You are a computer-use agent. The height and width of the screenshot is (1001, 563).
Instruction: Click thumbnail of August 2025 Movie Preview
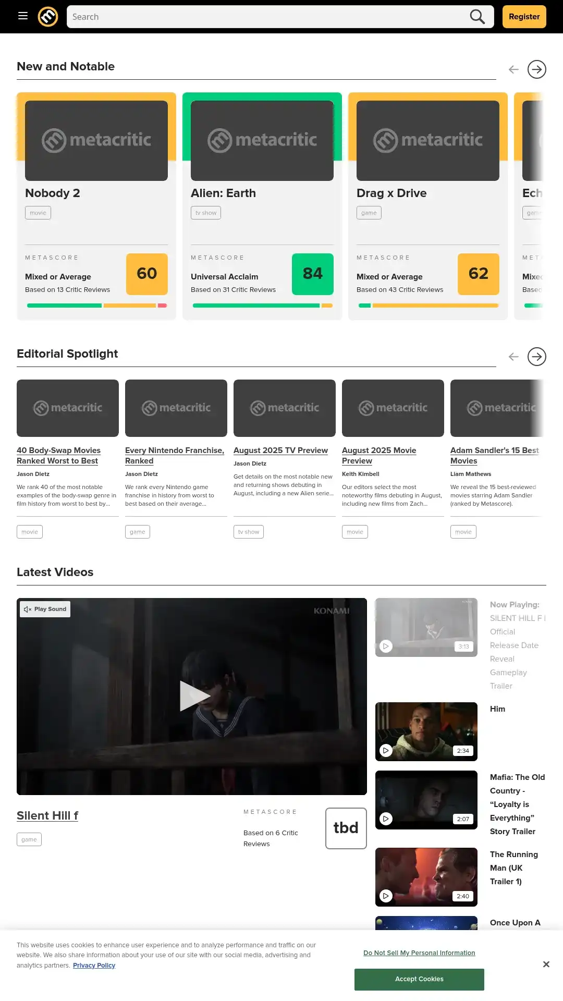click(x=393, y=408)
